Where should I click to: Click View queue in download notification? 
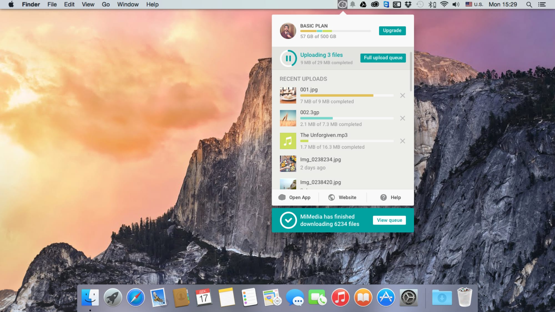coord(389,220)
